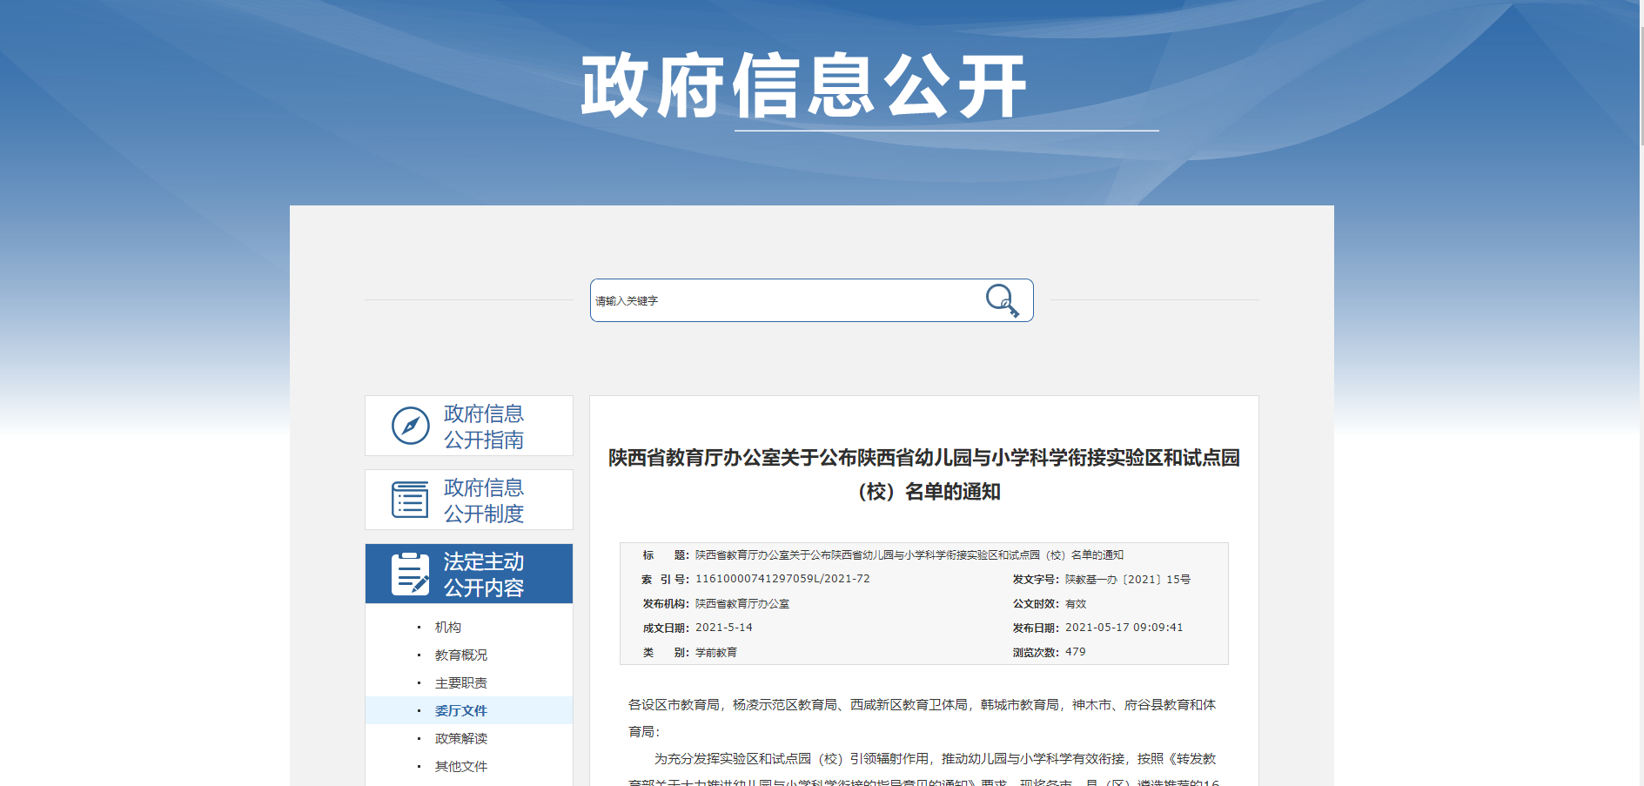Click the clipboard icon for 法定主动公开内容
Image resolution: width=1644 pixels, height=786 pixels.
click(411, 574)
